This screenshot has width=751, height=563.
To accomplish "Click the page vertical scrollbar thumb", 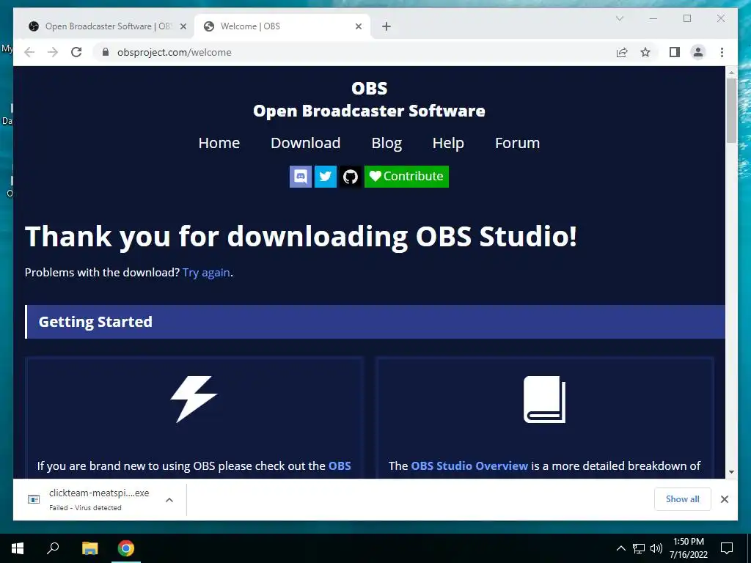I will click(x=731, y=111).
